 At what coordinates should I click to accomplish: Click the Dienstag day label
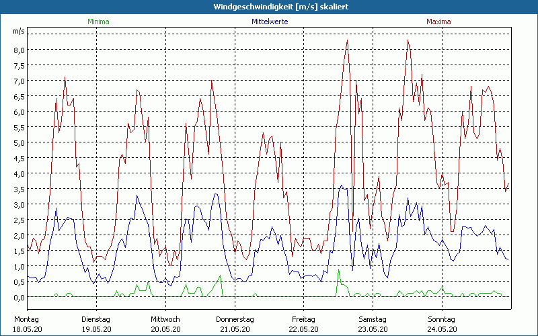tap(95, 319)
